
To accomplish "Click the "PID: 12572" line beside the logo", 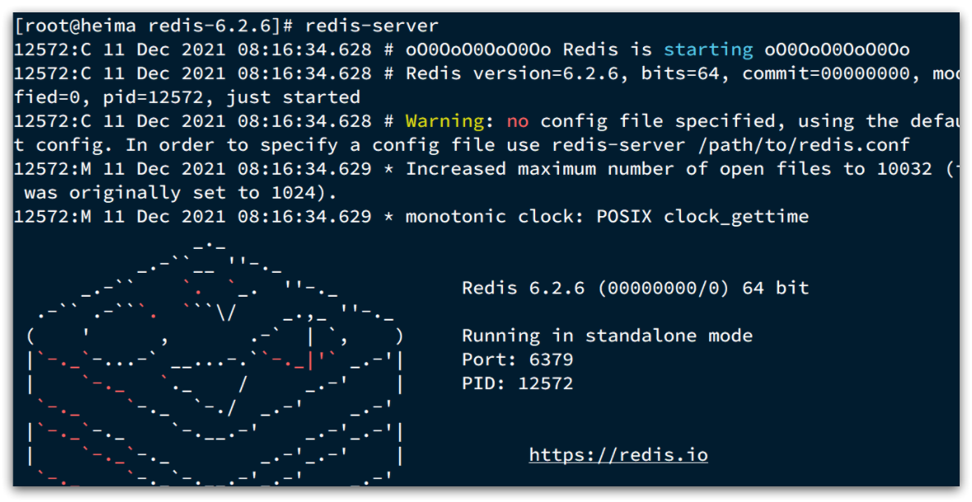I will click(517, 383).
